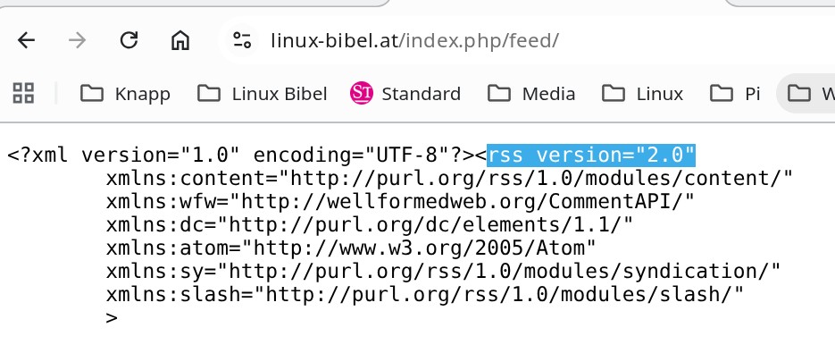Open site information icon in address bar
Screen dimensions: 835x353
coord(241,40)
